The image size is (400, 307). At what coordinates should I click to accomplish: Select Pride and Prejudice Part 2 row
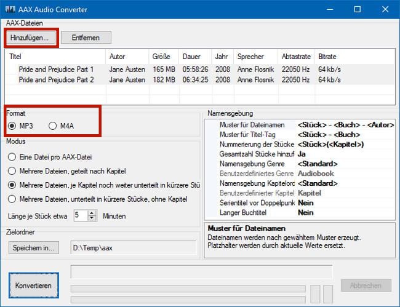pyautogui.click(x=56, y=80)
